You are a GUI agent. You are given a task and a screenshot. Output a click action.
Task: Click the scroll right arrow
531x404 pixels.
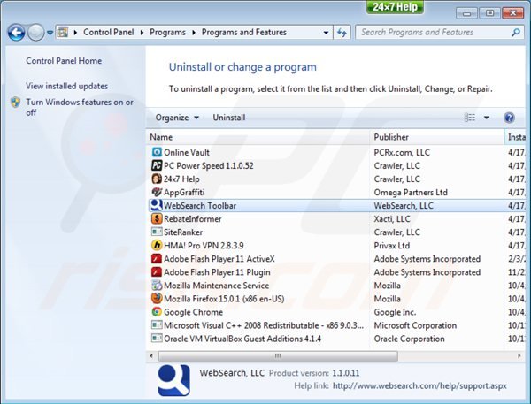(x=519, y=356)
